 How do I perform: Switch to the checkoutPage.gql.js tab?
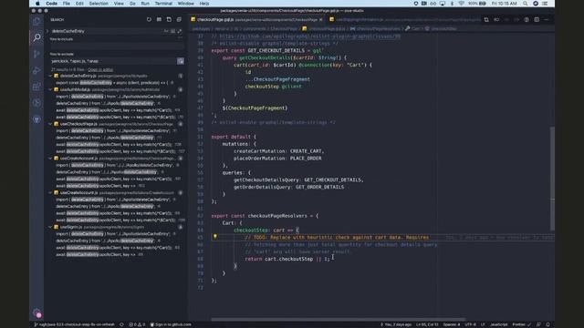(256, 19)
